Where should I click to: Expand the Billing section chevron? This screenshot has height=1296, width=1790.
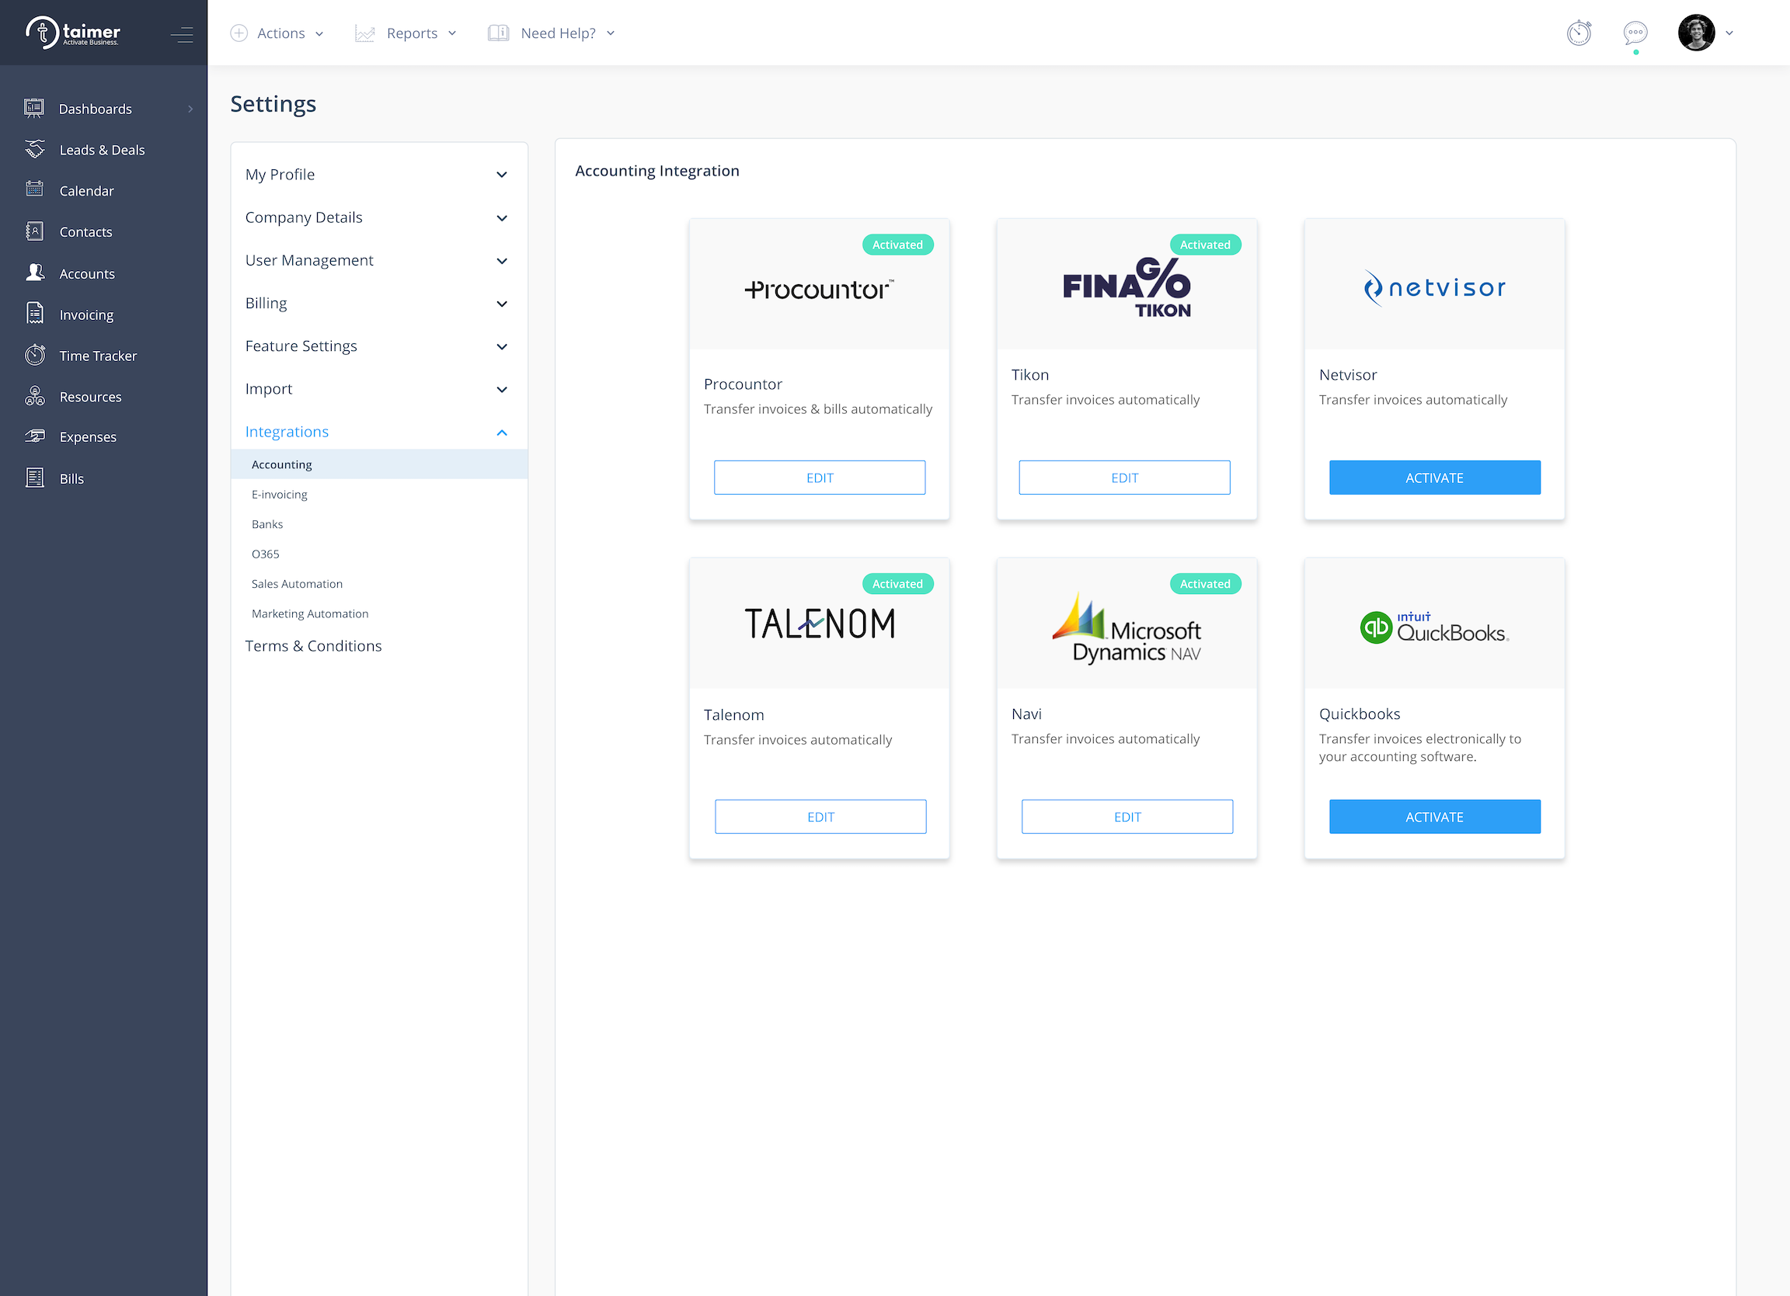pos(502,304)
